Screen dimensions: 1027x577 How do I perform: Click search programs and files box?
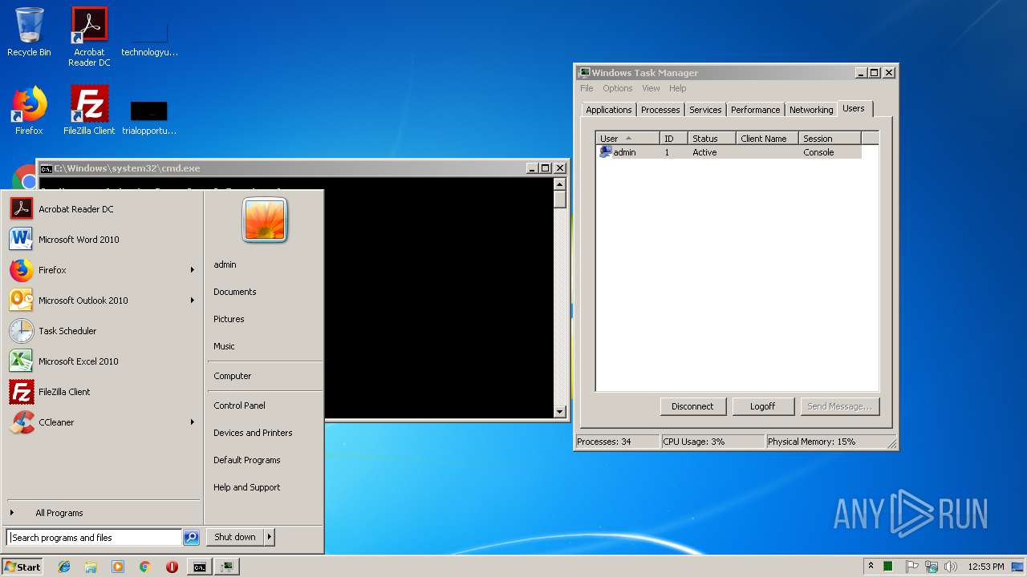point(95,538)
